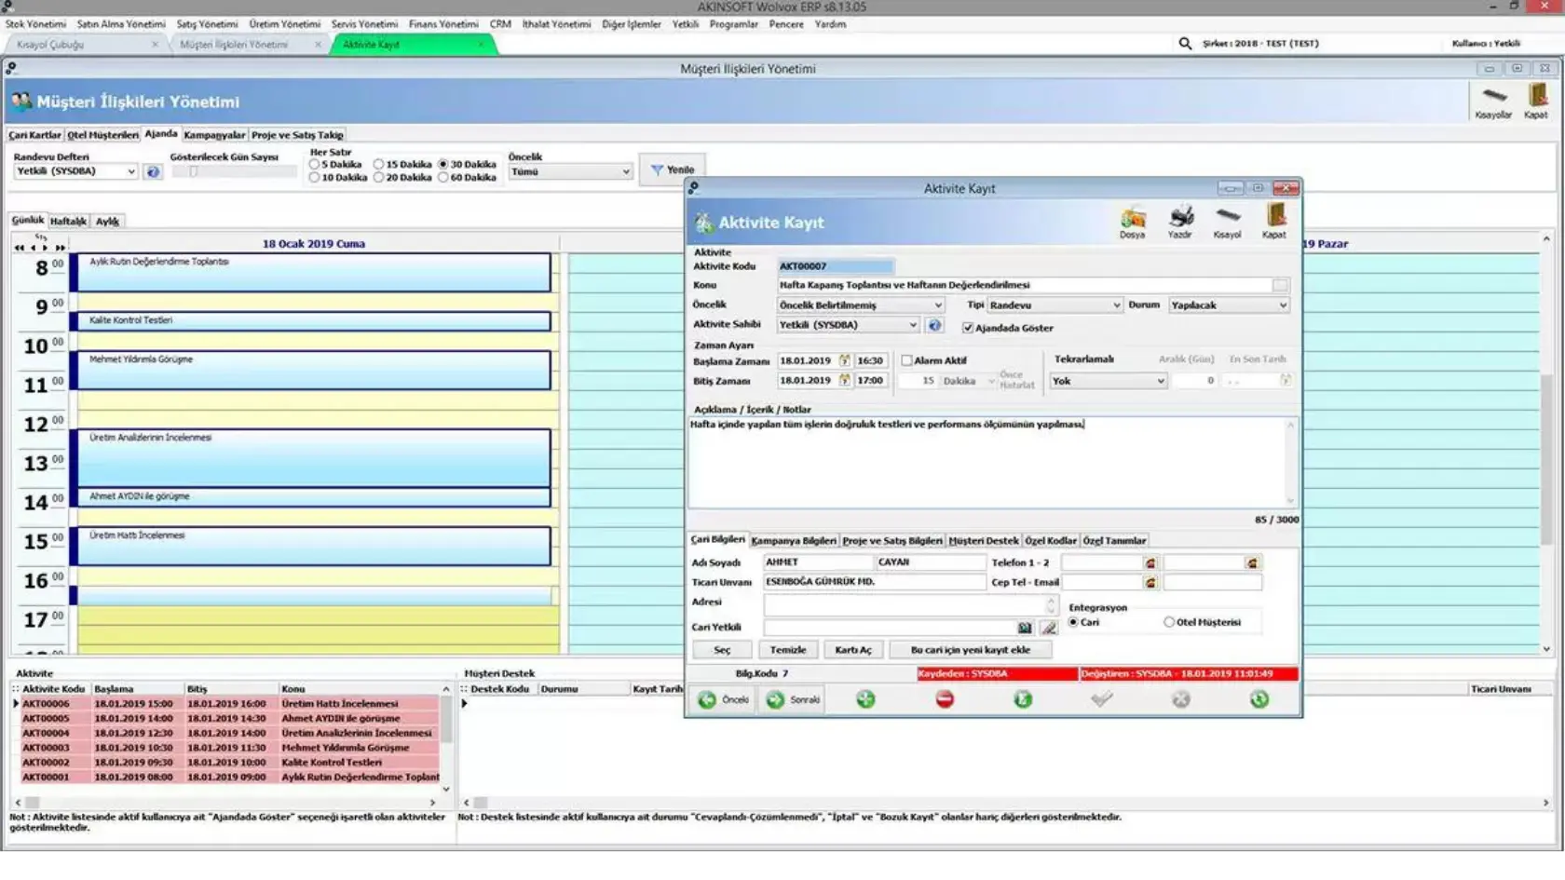Click the Cari Yetkili lookup book icon
Image resolution: width=1565 pixels, height=880 pixels.
point(1025,628)
